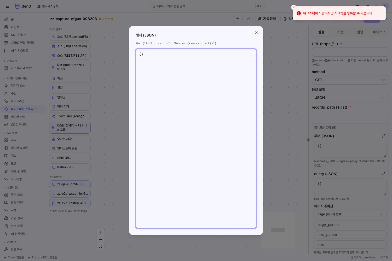Open 시세 in the sidebar
392x261 pixels.
(x=24, y=210)
